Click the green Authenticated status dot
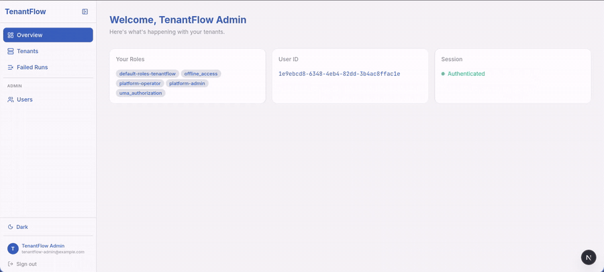604x272 pixels. coord(443,74)
